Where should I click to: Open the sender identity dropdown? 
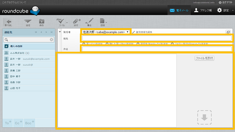coord(106,32)
